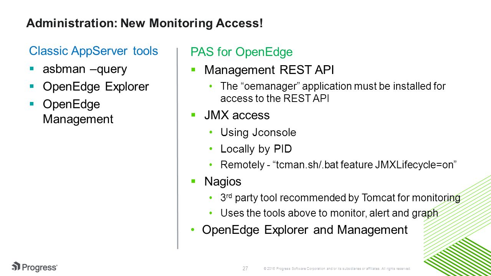The height and width of the screenshot is (276, 491).
Task: Click "Uses the tools above to monitor" line
Action: point(329,213)
